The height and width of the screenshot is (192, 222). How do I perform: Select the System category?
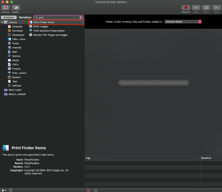coord(14,77)
